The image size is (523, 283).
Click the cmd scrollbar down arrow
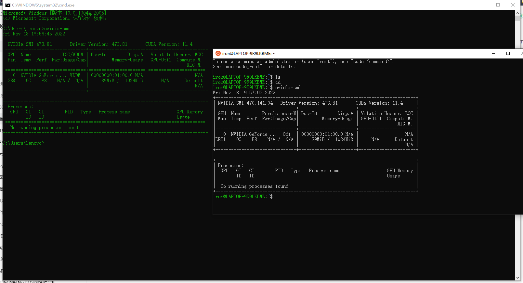517,278
